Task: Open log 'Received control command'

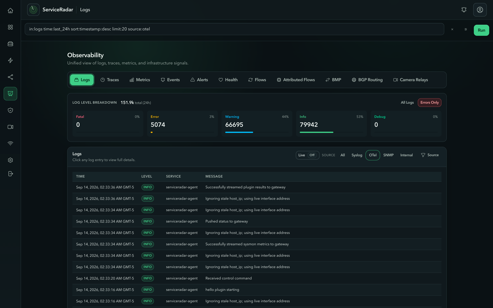Action: tap(257, 278)
